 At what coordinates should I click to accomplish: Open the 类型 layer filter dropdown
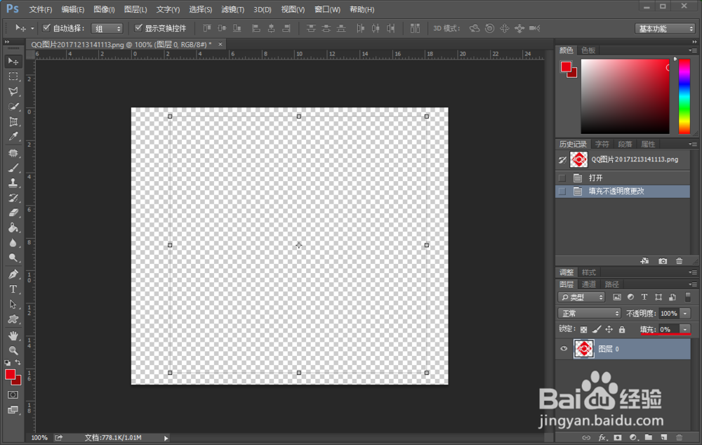click(x=581, y=298)
